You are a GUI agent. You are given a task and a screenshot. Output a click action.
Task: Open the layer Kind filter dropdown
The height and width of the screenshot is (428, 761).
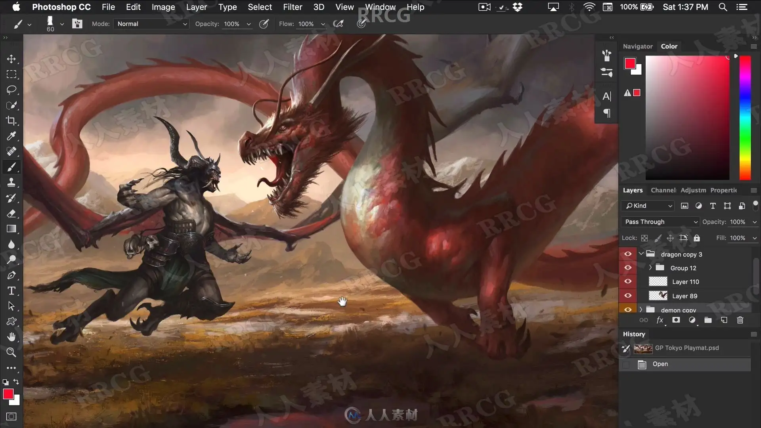(648, 206)
